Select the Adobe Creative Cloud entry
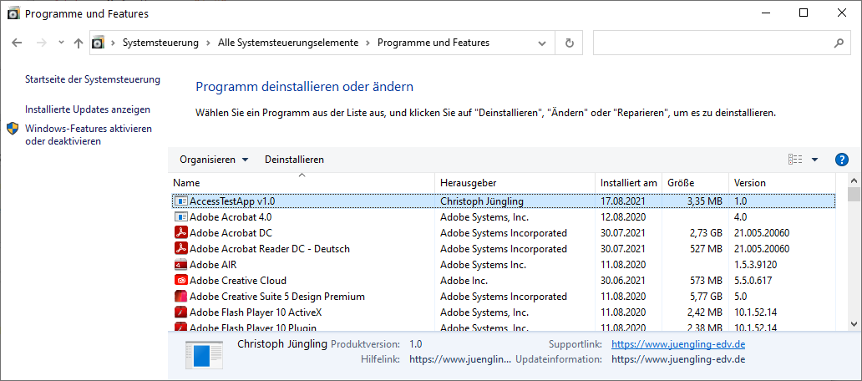 (504, 281)
